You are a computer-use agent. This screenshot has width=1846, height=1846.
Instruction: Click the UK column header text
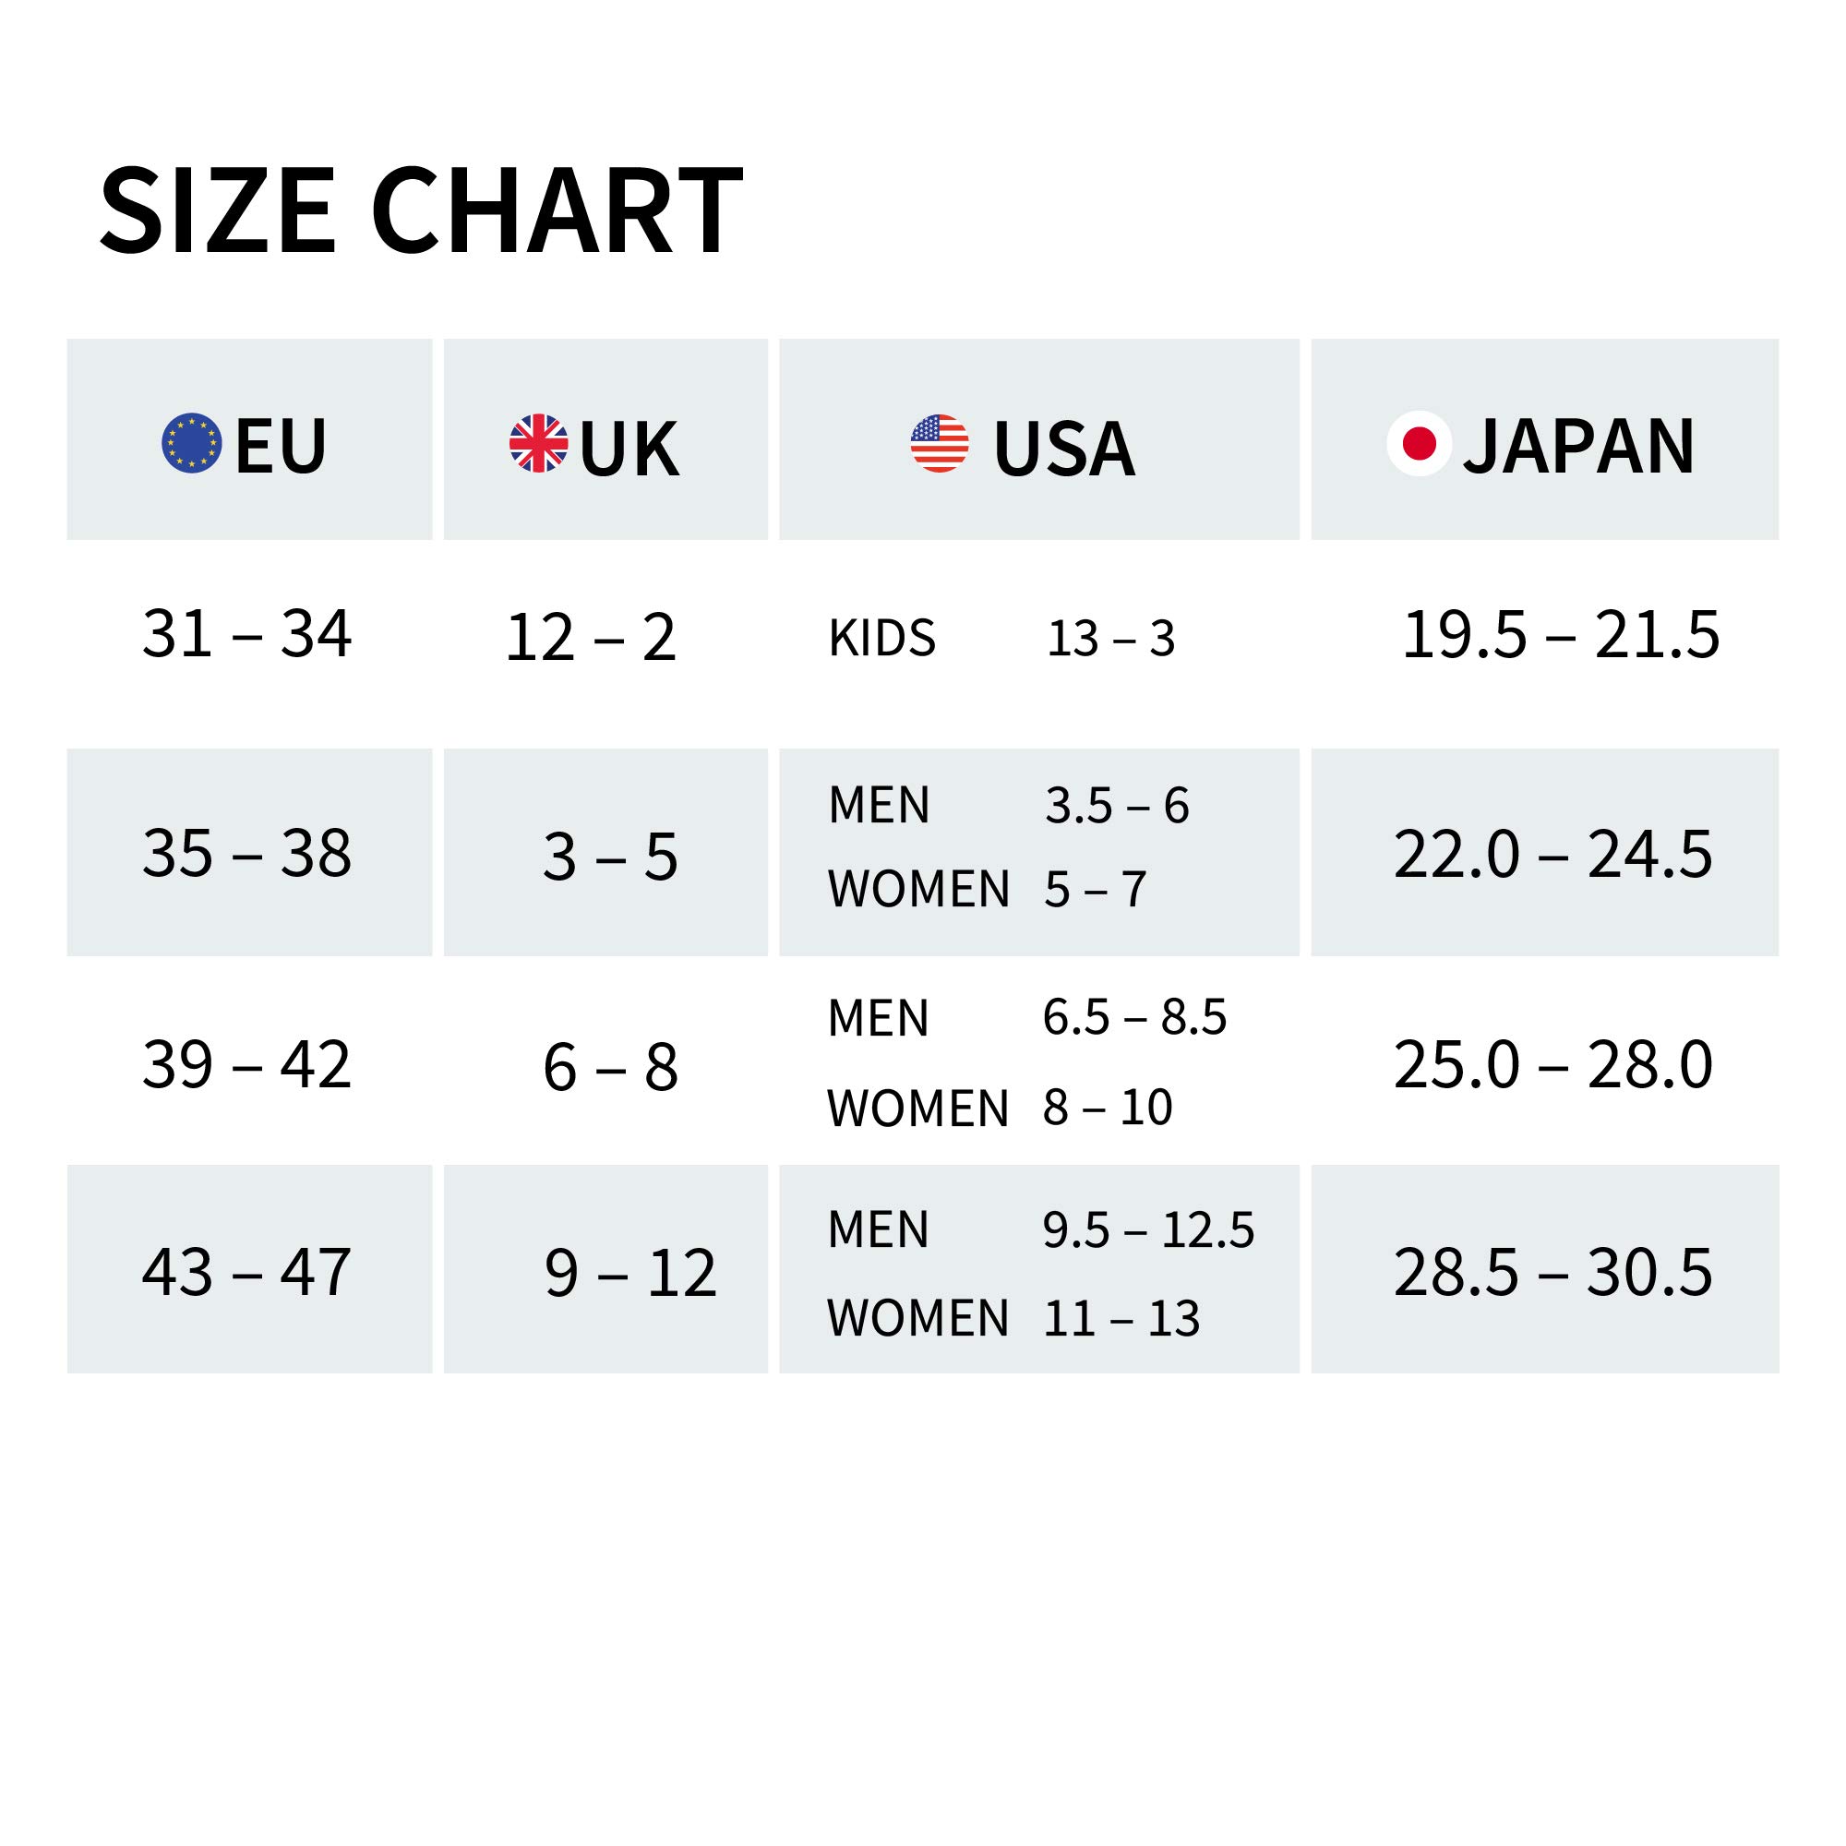coord(629,449)
